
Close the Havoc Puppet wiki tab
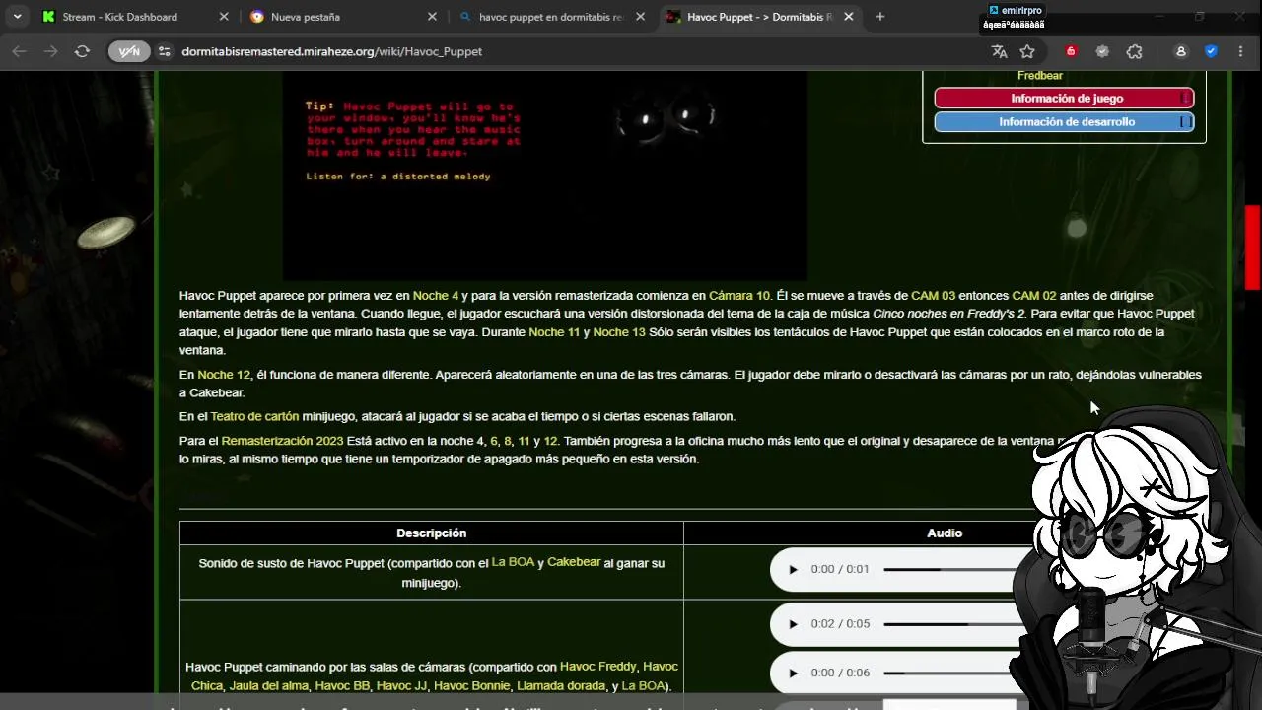(849, 17)
